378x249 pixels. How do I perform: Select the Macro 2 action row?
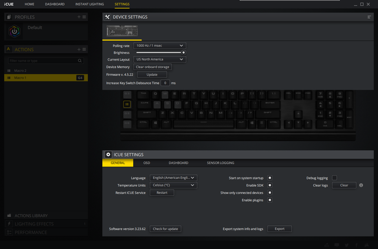(x=46, y=71)
